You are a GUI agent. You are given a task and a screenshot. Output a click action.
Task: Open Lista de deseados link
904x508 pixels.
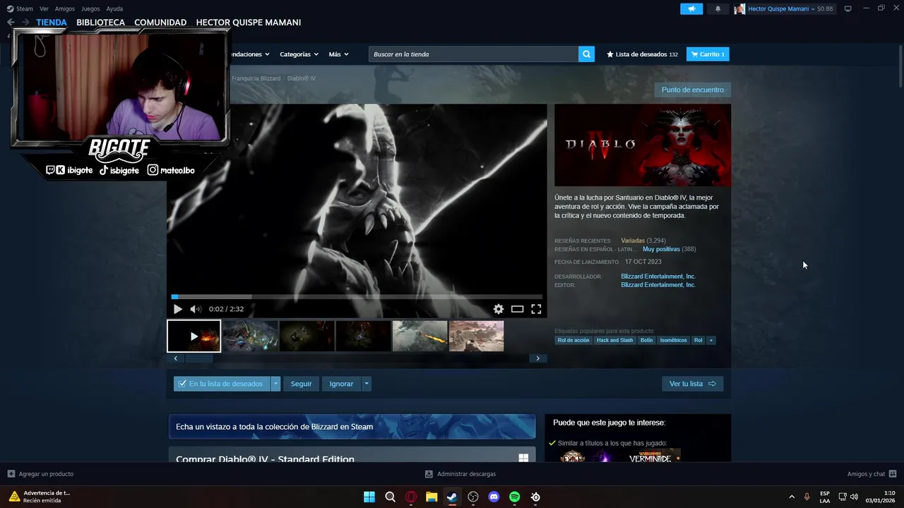(642, 54)
